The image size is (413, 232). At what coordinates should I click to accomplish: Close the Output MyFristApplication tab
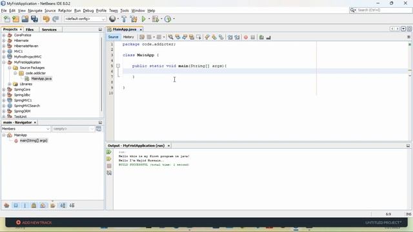click(x=168, y=146)
